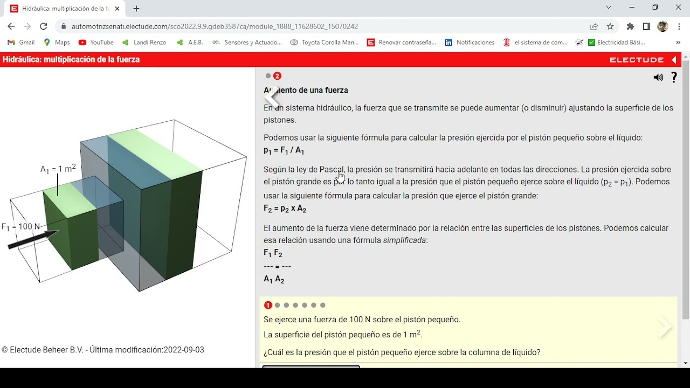The image size is (690, 388).
Task: Open the Sensores y Actuado... bookmark
Action: (247, 43)
